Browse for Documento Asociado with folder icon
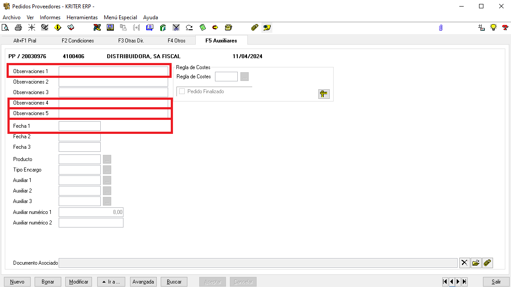This screenshot has width=511, height=287. (476, 263)
